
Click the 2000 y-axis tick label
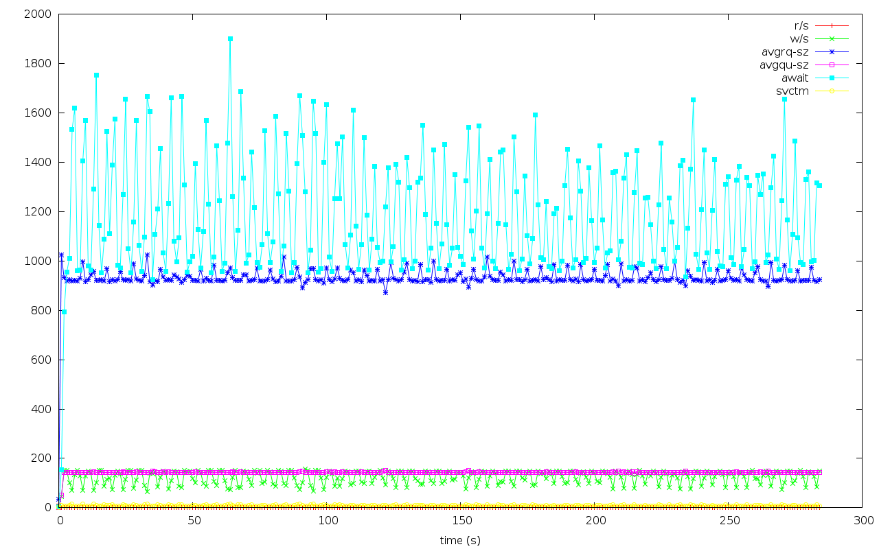point(37,14)
